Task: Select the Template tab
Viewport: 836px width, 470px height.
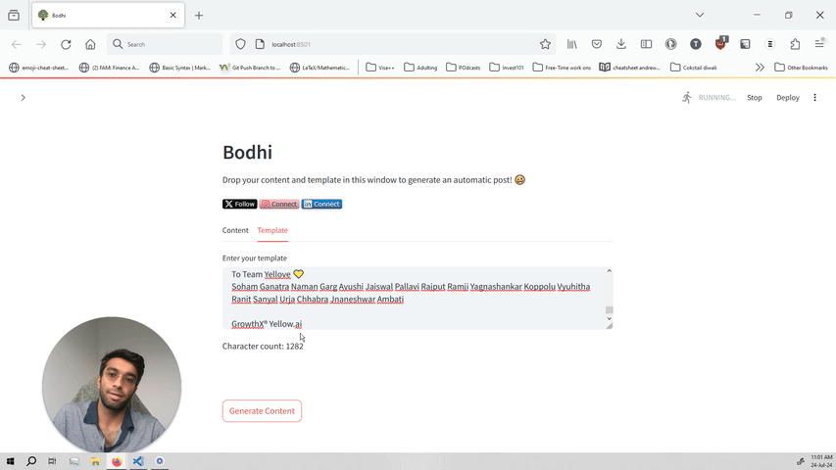Action: coord(272,230)
